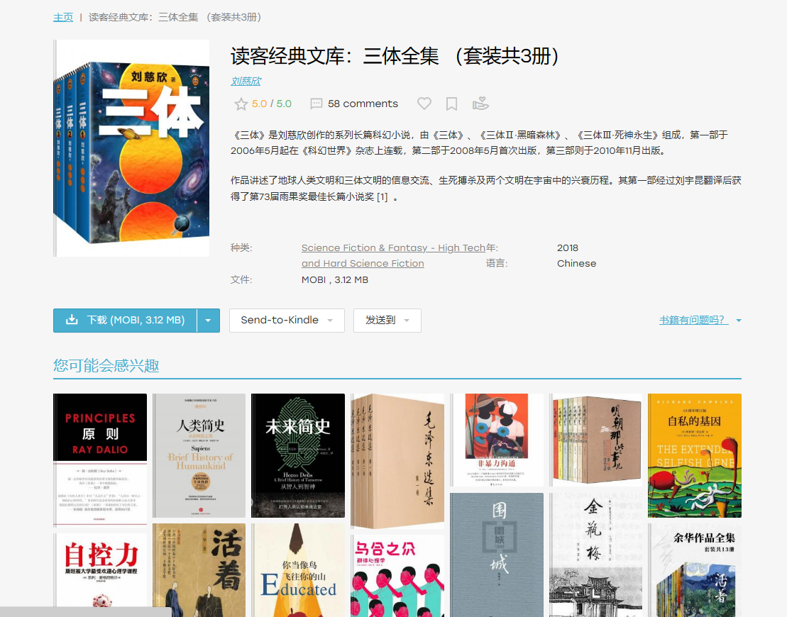The height and width of the screenshot is (617, 787).
Task: Toggle the bookmark save icon
Action: (451, 104)
